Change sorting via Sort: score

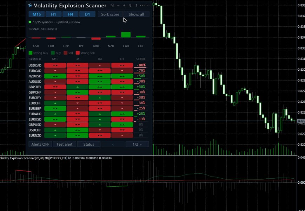pos(110,14)
